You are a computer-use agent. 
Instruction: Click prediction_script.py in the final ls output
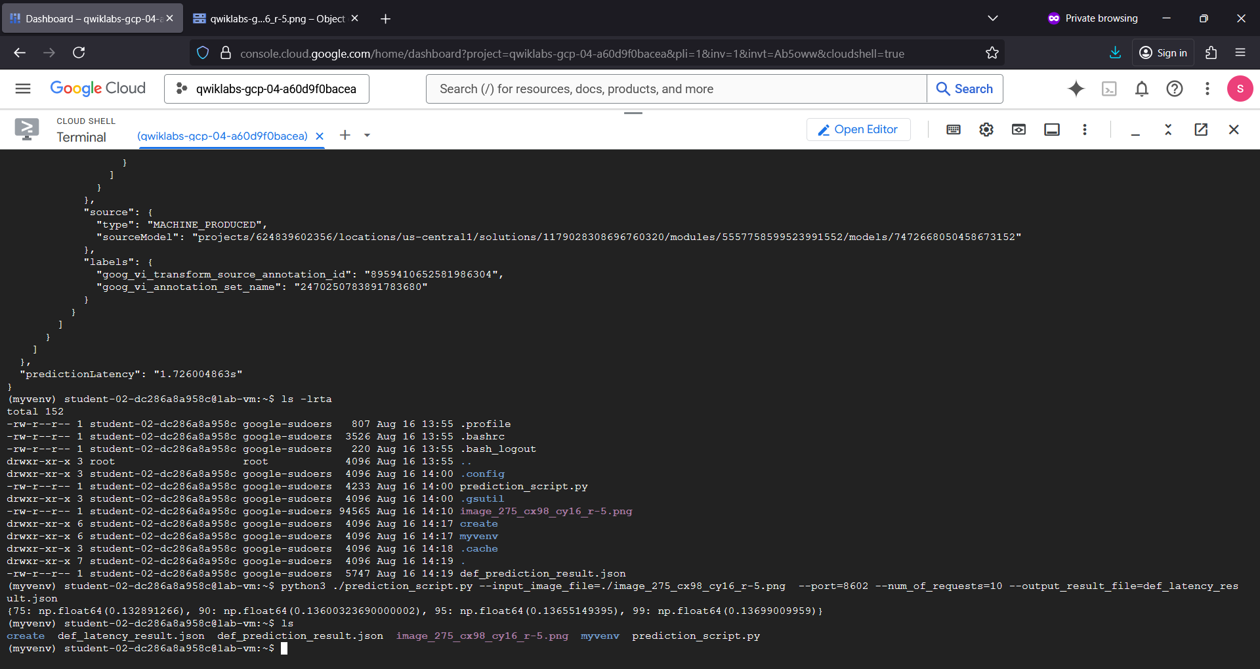click(696, 636)
